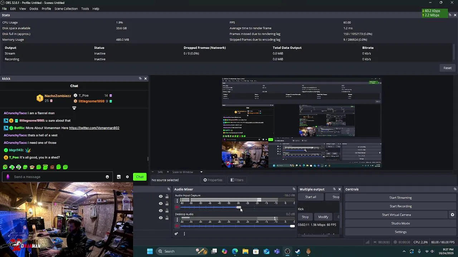Open Audio Mixer menu three-dot icon
The height and width of the screenshot is (257, 458).
[x=184, y=234]
